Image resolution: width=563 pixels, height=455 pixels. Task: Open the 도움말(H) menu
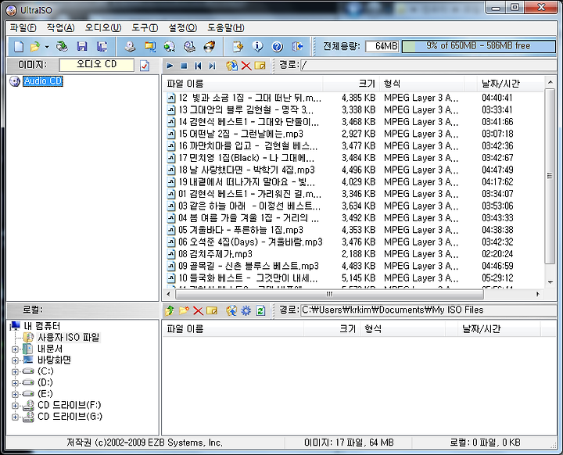pyautogui.click(x=226, y=27)
